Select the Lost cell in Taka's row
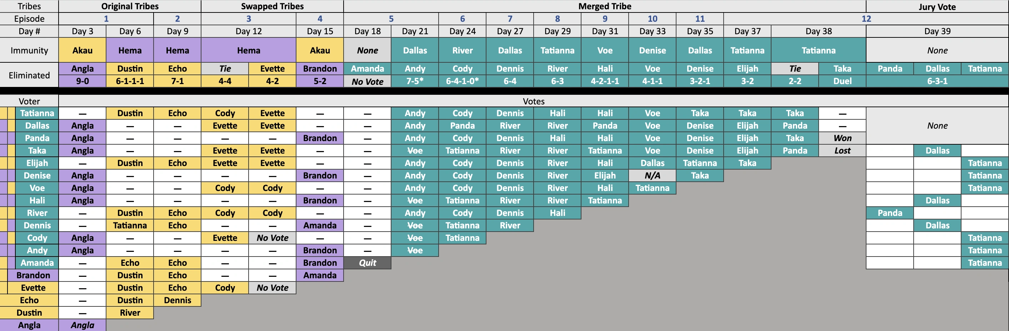1009x331 pixels. (x=842, y=150)
